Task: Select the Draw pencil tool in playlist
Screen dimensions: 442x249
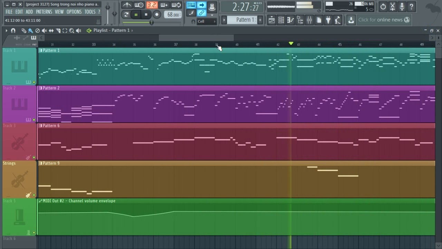Action: (x=24, y=30)
